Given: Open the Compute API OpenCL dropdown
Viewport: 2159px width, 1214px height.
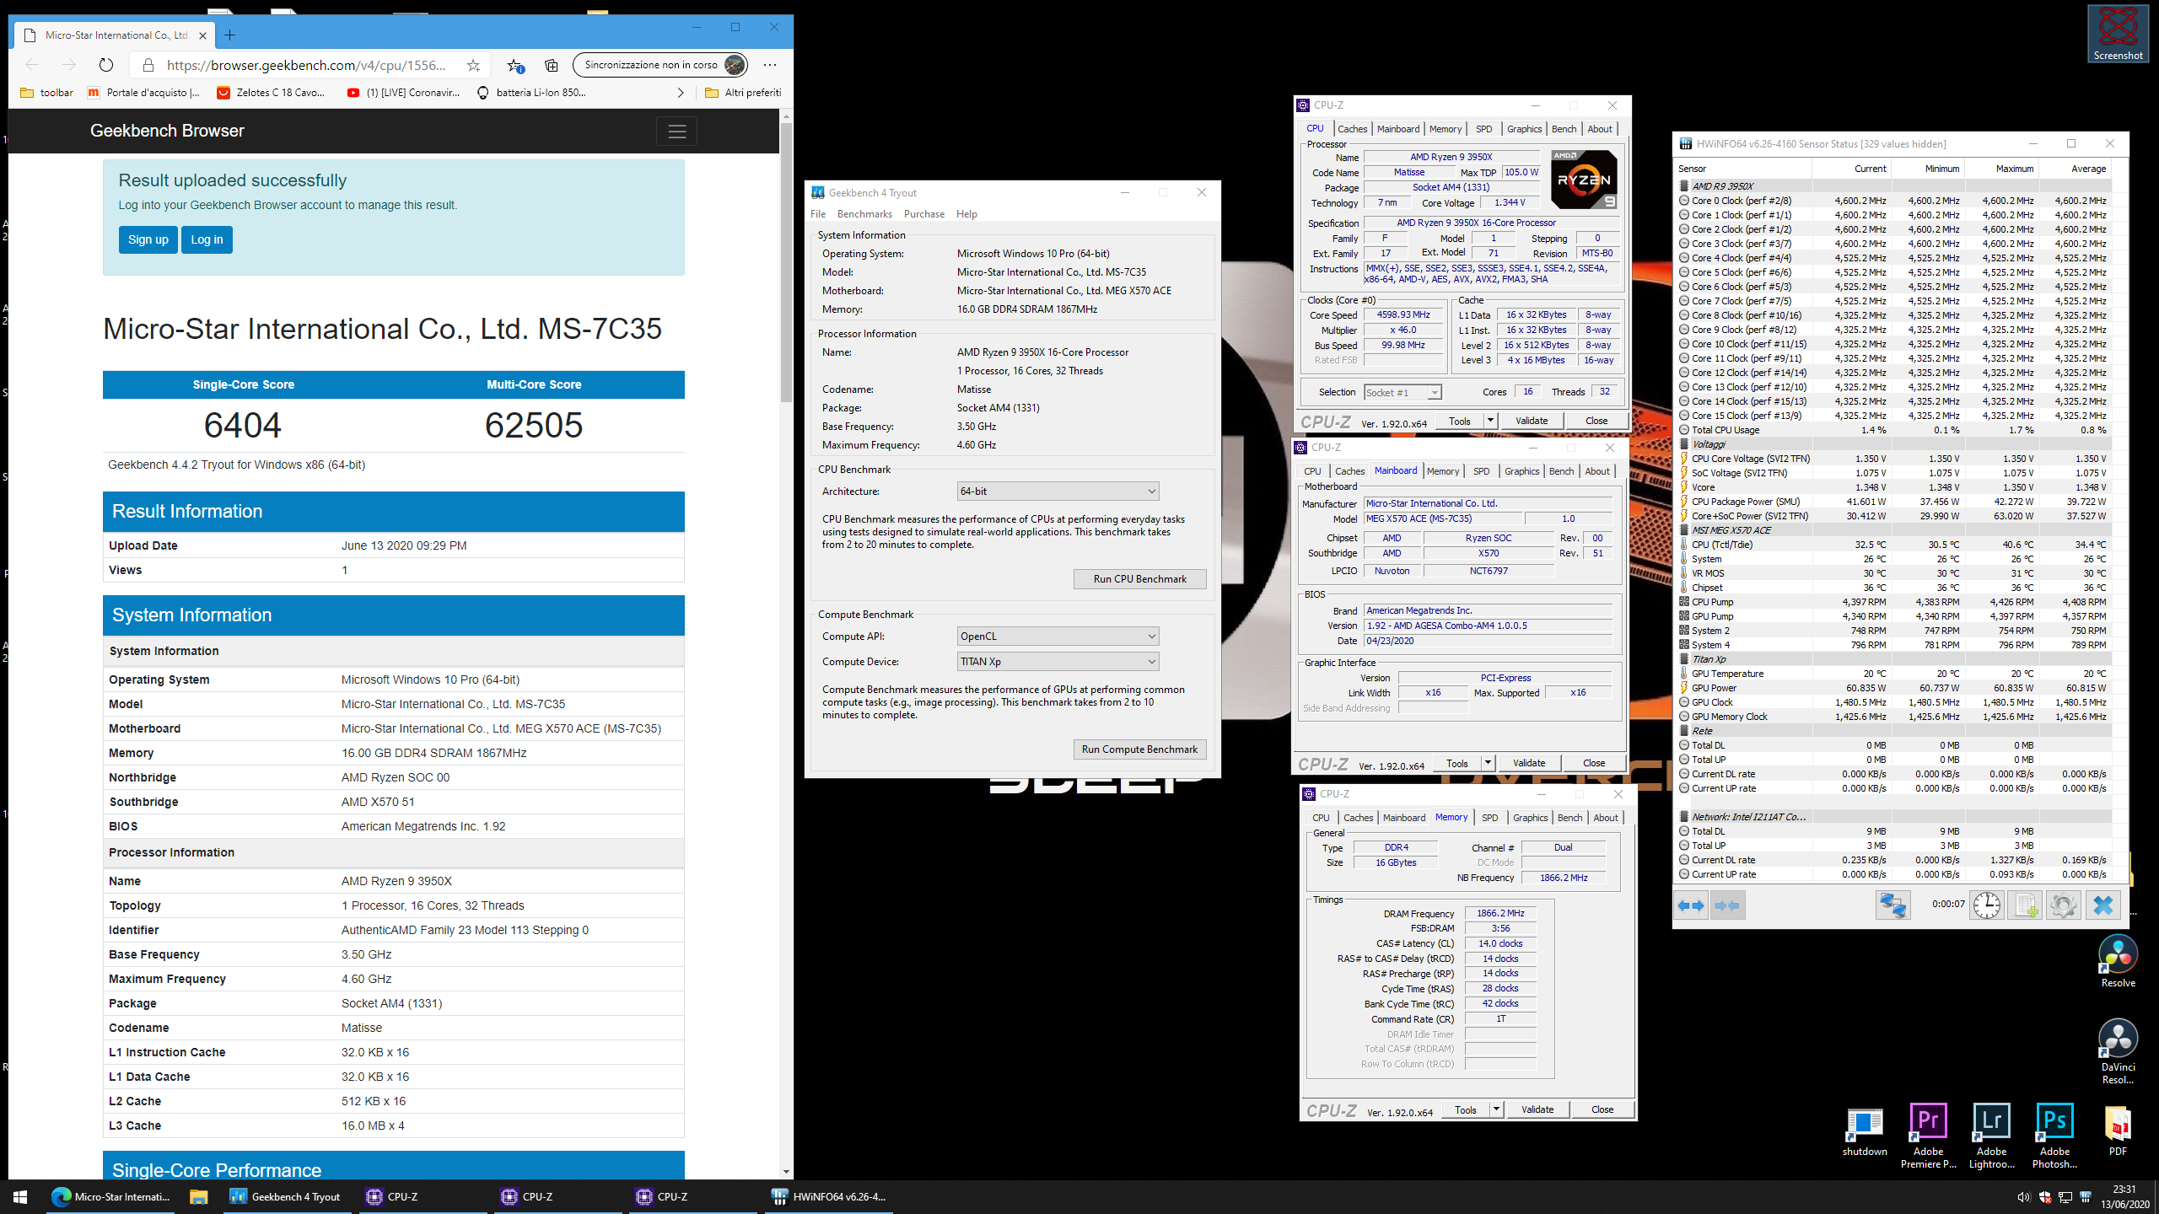Looking at the screenshot, I should tap(1058, 637).
